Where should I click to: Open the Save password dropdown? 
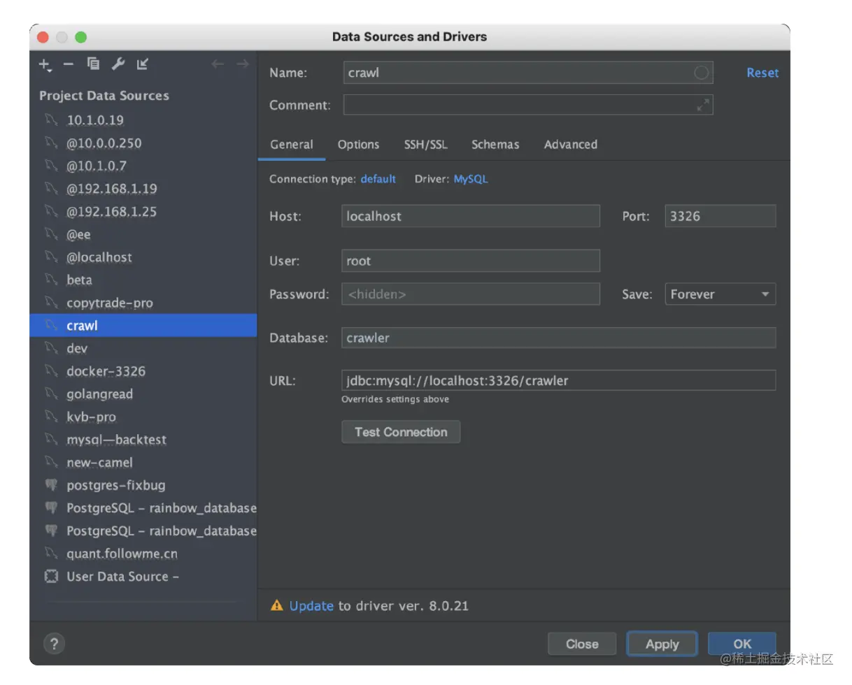pyautogui.click(x=719, y=294)
